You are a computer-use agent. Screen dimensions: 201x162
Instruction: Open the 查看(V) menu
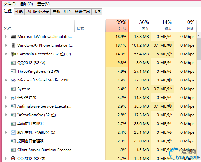pos(44,4)
